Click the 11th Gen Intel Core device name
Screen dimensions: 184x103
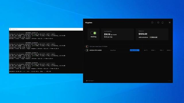click(x=98, y=46)
